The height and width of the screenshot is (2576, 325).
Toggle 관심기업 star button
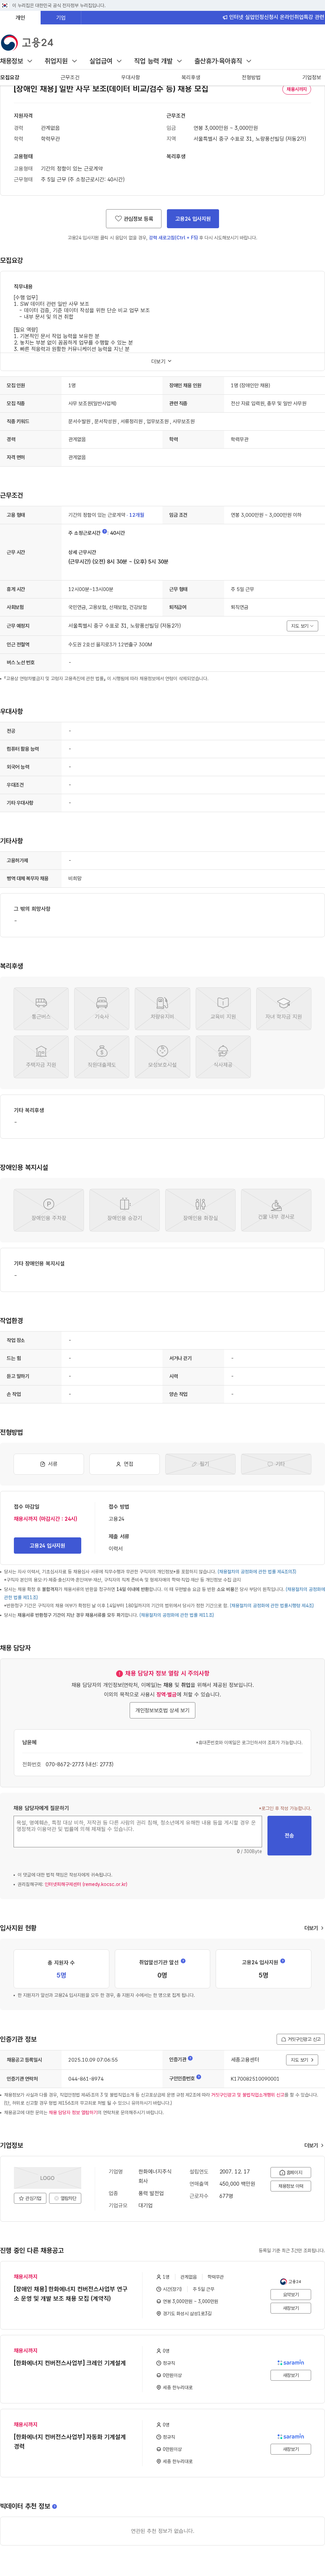click(30, 2198)
